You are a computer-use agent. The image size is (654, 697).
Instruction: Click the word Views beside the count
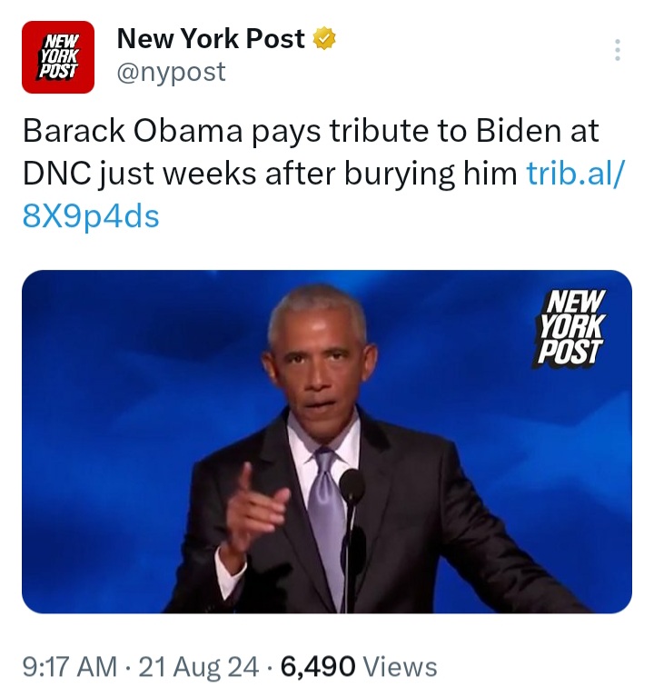401,667
